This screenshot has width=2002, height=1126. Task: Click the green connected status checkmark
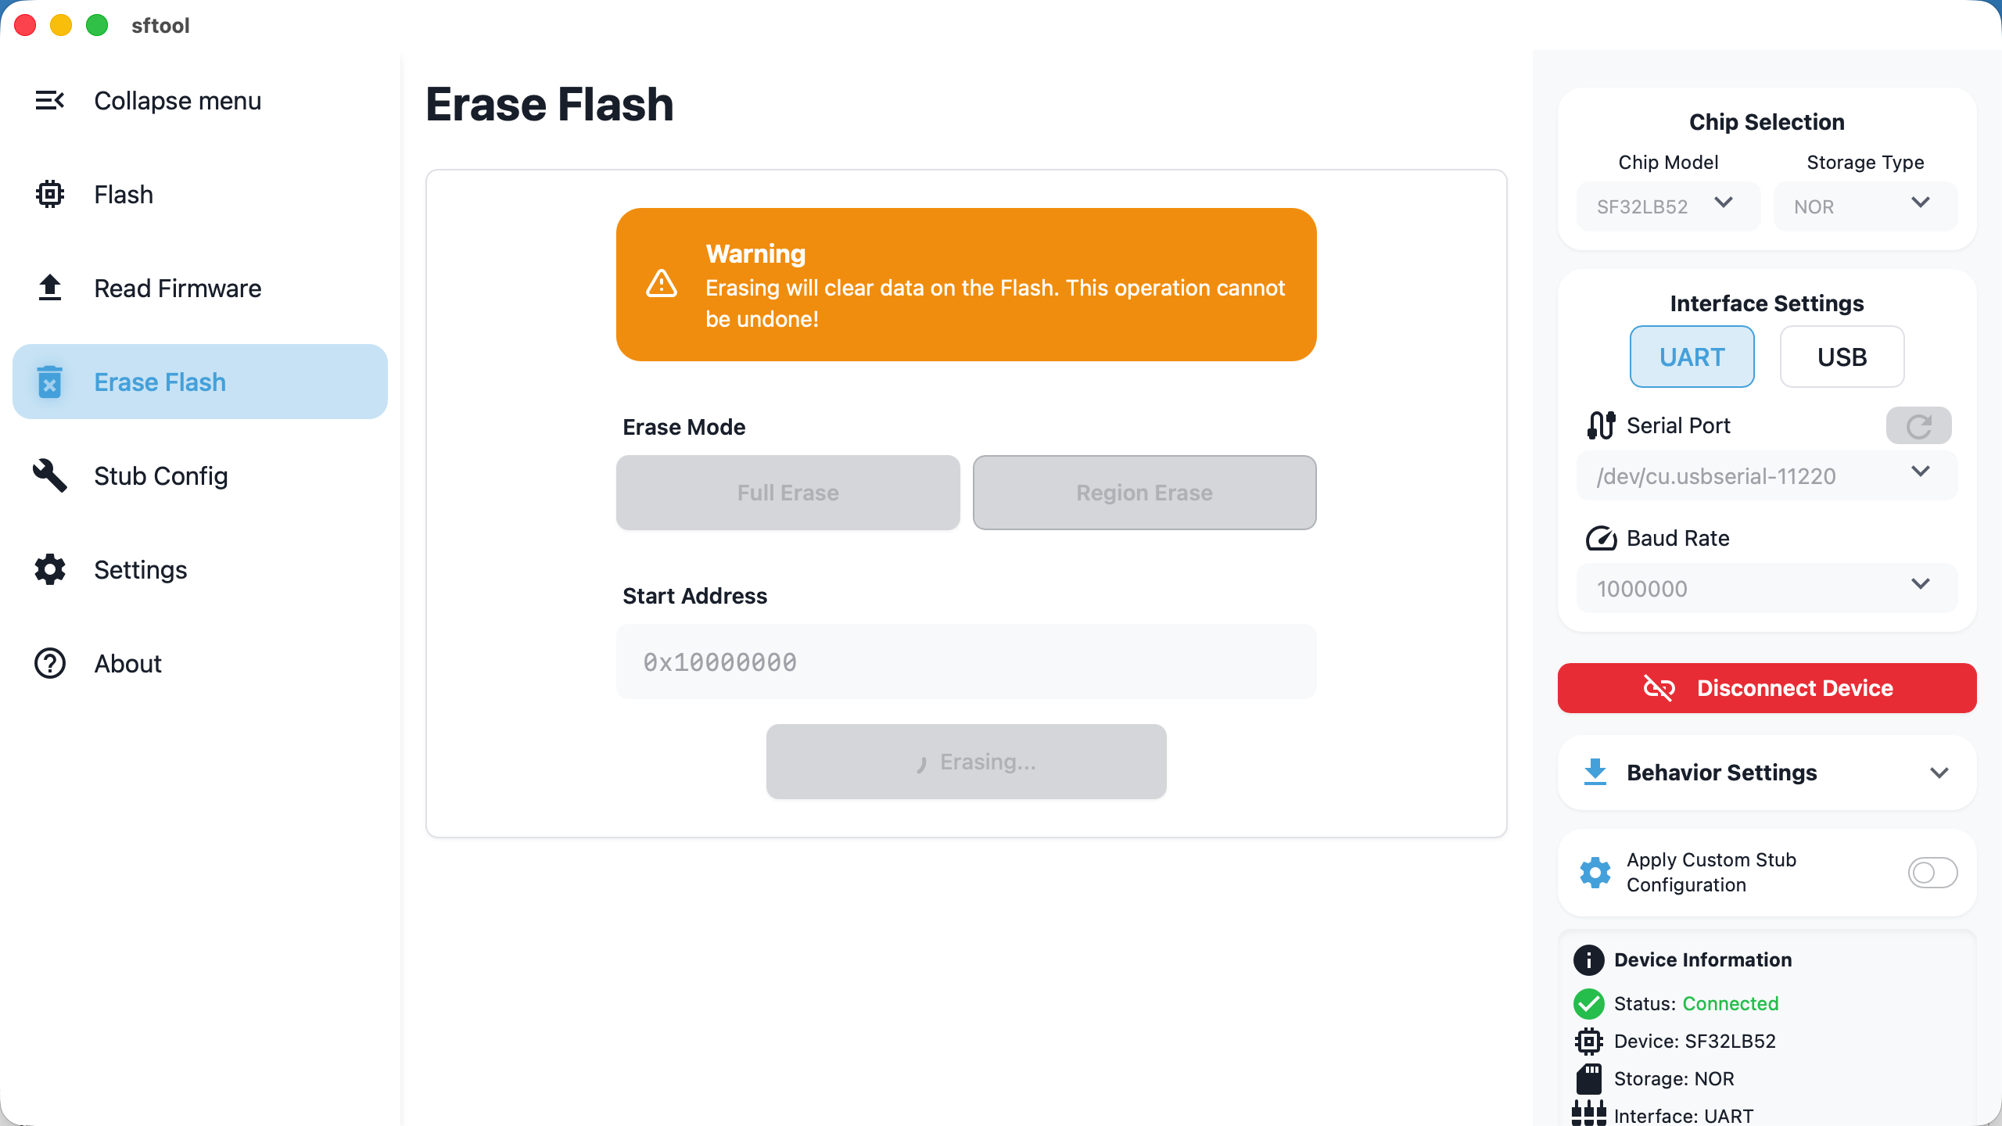1588,1003
